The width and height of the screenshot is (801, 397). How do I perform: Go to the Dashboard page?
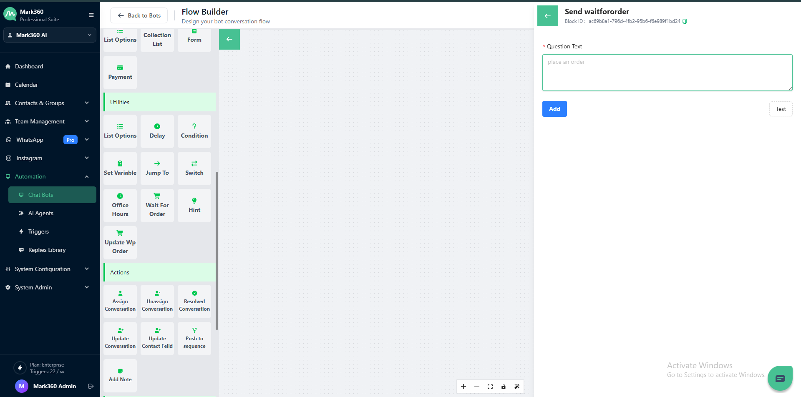pyautogui.click(x=29, y=66)
